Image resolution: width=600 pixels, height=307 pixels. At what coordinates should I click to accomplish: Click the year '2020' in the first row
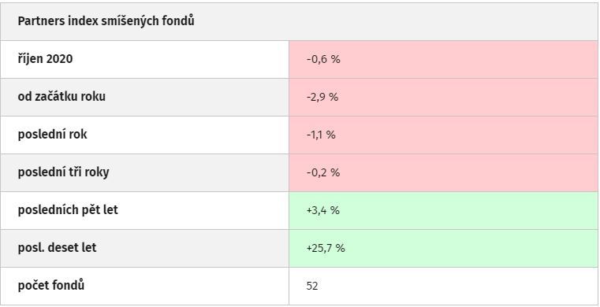(59, 59)
